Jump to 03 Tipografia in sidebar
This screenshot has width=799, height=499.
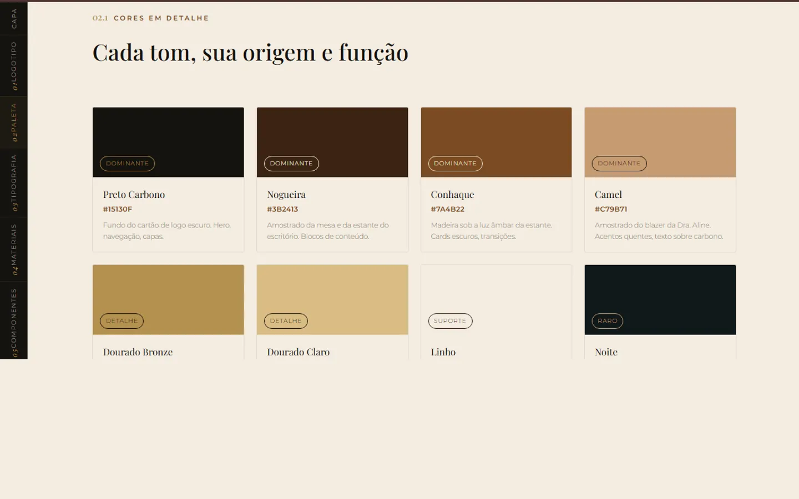pos(14,183)
